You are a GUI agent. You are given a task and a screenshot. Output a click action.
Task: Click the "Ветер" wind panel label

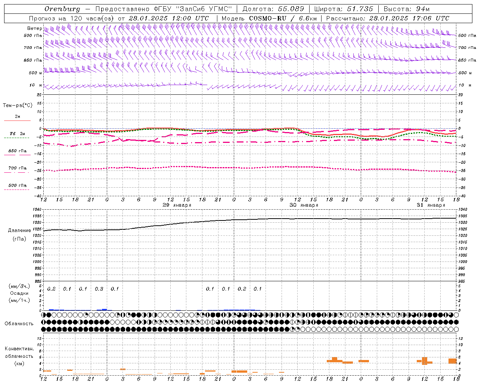(35, 28)
